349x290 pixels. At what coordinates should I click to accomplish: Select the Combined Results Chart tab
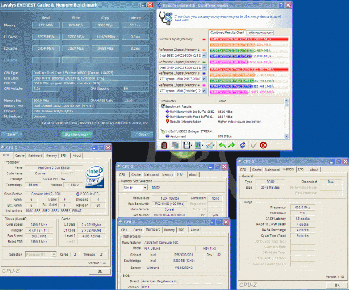point(227,33)
